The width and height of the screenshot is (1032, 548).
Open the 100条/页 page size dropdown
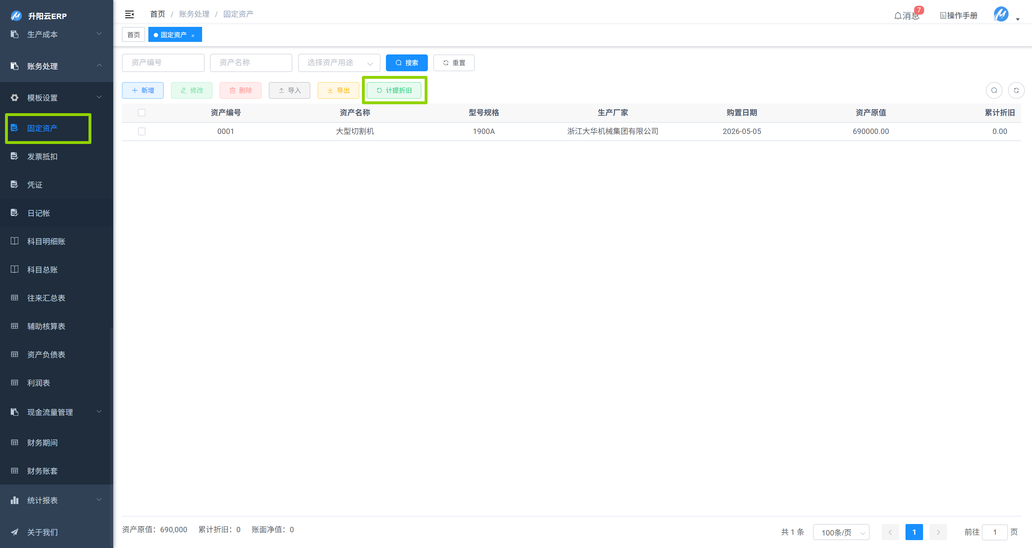(841, 532)
